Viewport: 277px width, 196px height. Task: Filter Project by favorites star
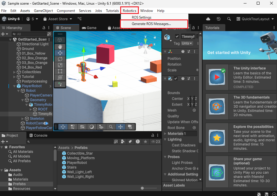pos(145,142)
